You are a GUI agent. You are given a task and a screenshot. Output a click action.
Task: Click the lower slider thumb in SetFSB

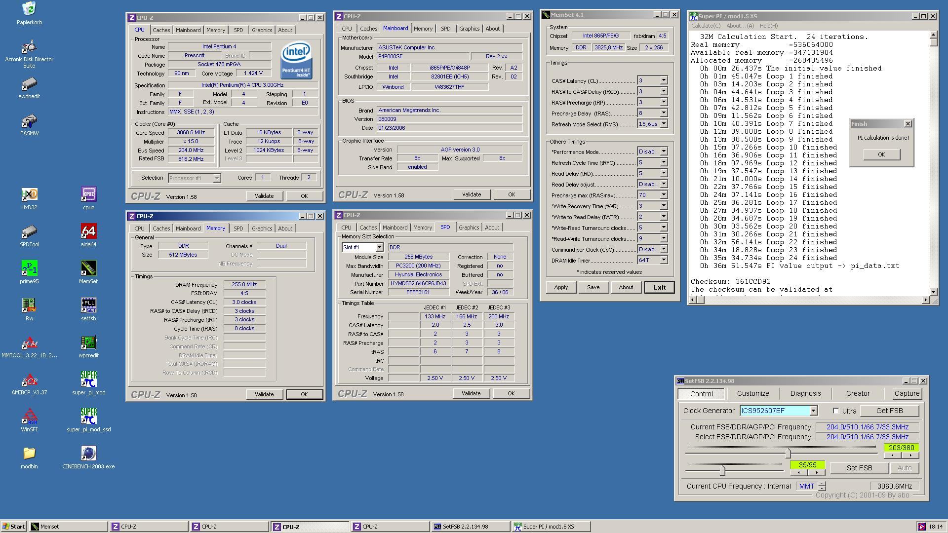(722, 470)
